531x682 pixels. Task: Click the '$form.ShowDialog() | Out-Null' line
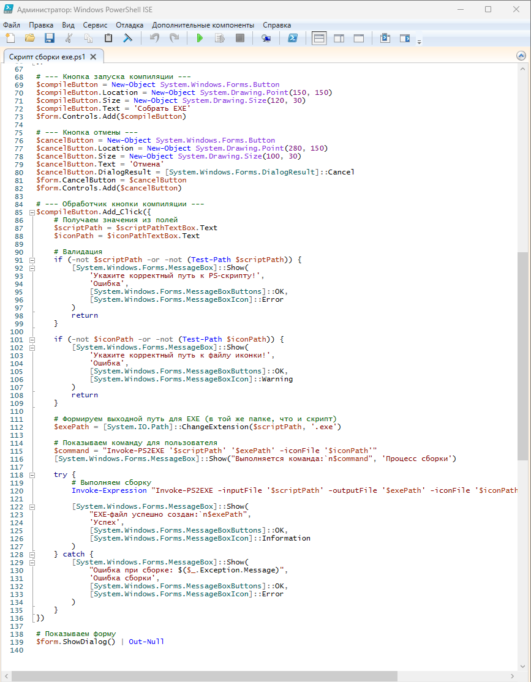tap(100, 642)
